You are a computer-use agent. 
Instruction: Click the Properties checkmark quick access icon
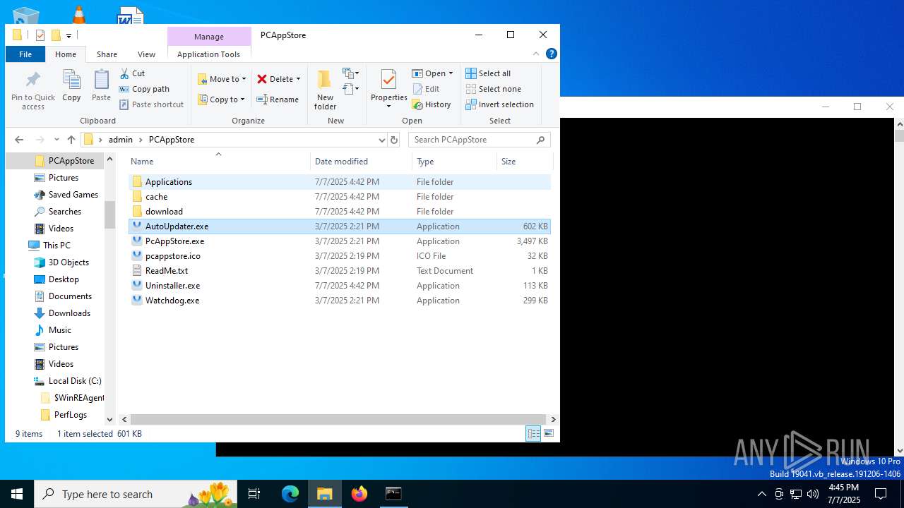pos(40,35)
